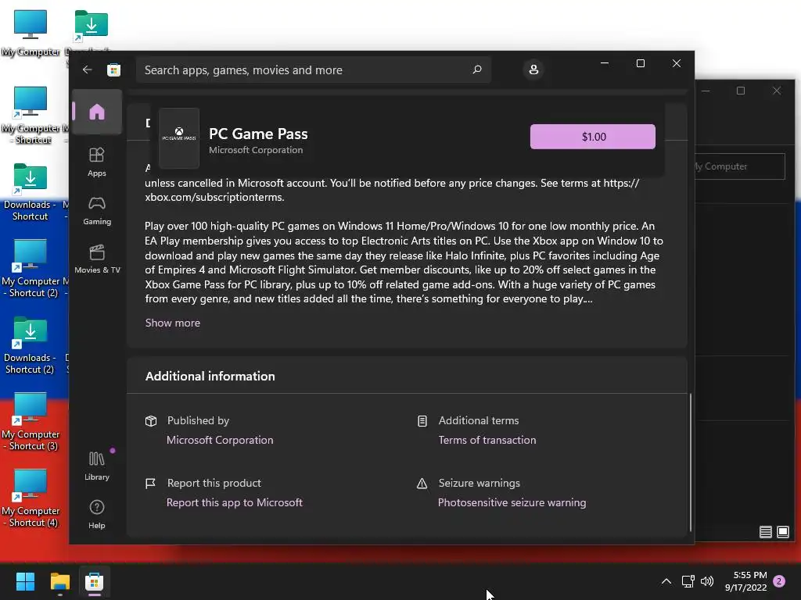Open Microsoft Corporation link under Published by

click(220, 440)
